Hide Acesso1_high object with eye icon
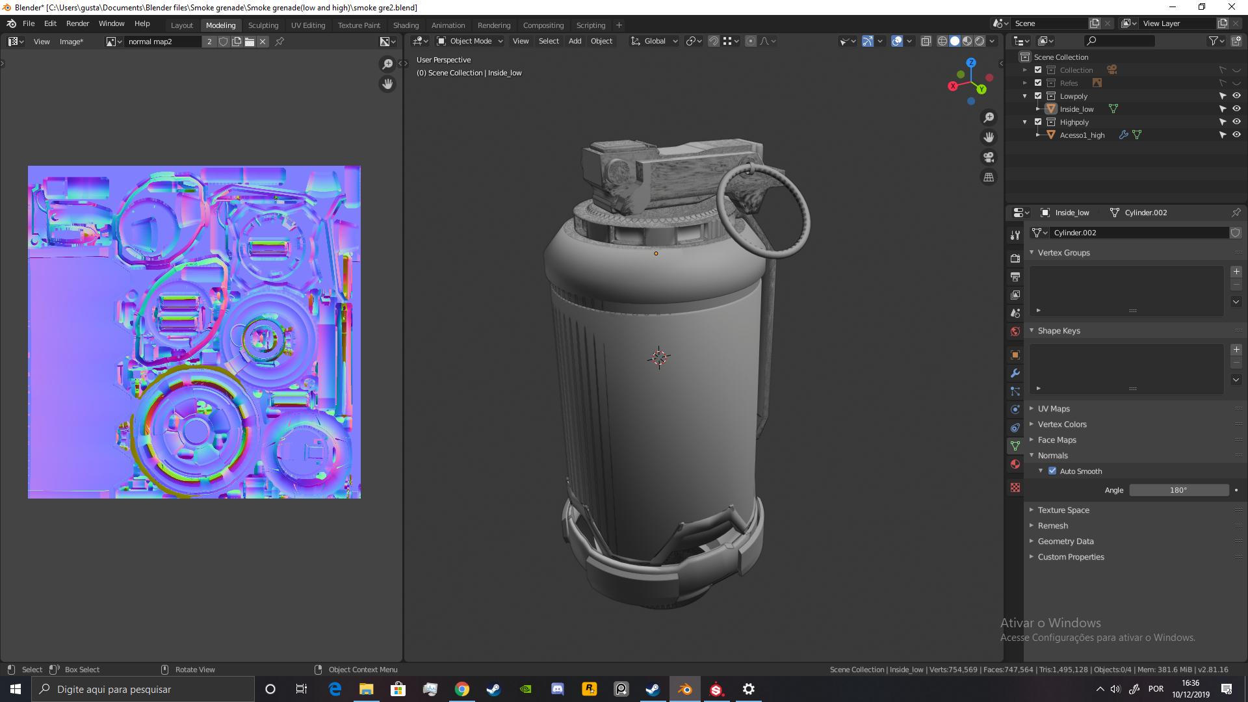Image resolution: width=1248 pixels, height=702 pixels. click(x=1236, y=135)
